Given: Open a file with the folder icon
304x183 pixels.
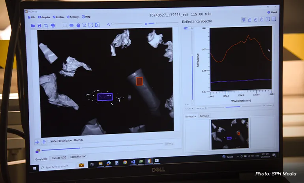Looking at the screenshot, I should click(x=32, y=26).
